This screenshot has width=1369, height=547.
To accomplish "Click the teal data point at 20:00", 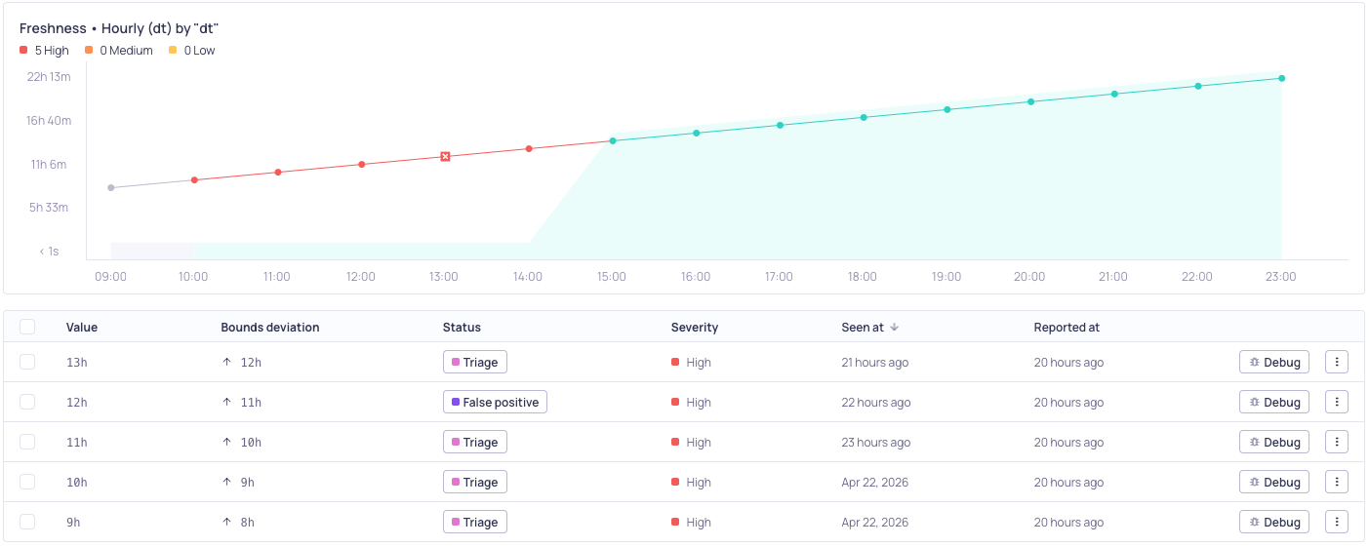I will [1030, 101].
